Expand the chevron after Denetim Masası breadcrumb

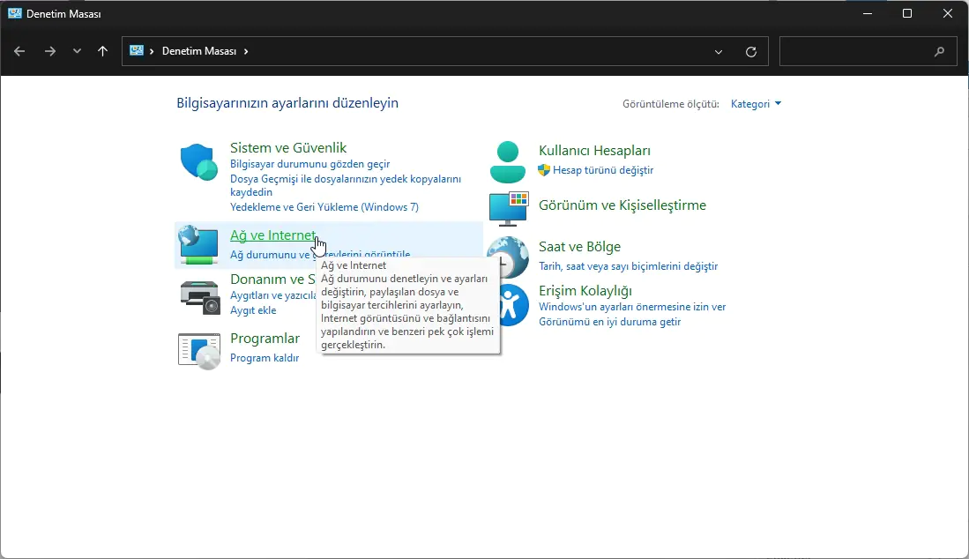[246, 51]
